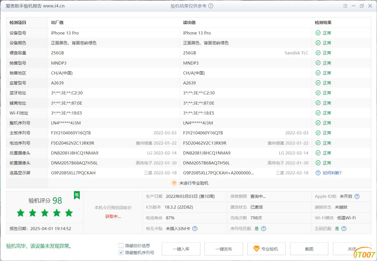The height and width of the screenshot is (261, 377).
Task: Click the help icon beside 验机结果仅供参考
Action: tap(211, 6)
